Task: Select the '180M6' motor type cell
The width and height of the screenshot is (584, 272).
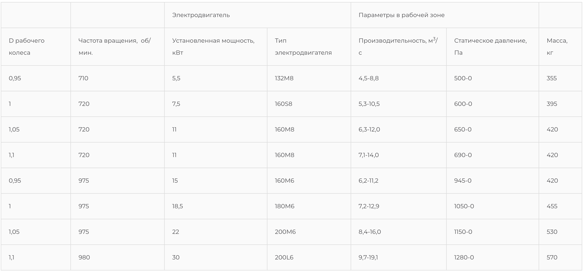Action: coord(284,206)
